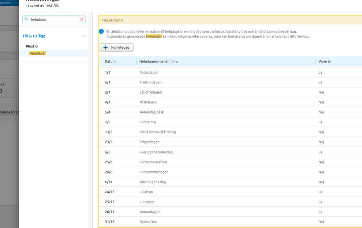
Task: Clear the search field with red X
Action: coord(82,20)
